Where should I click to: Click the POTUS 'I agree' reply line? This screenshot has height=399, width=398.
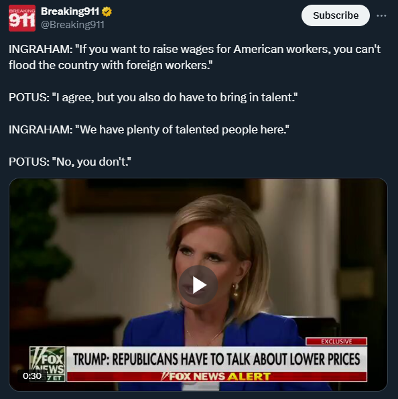click(x=153, y=97)
